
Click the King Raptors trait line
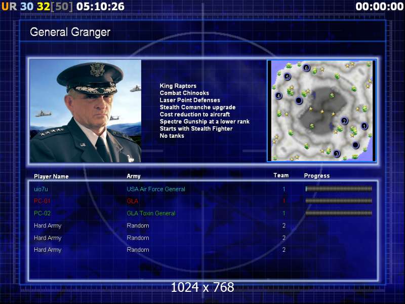click(178, 86)
